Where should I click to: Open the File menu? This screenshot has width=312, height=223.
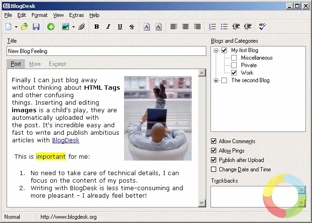click(x=8, y=15)
